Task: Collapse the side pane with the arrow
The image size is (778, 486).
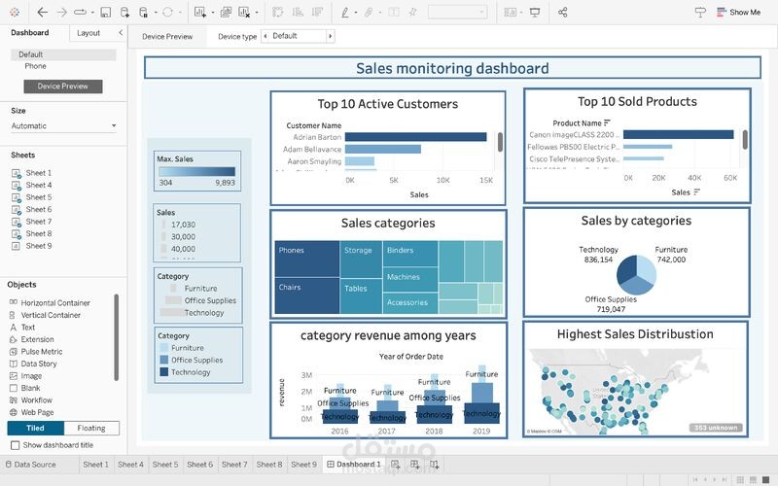Action: click(121, 33)
